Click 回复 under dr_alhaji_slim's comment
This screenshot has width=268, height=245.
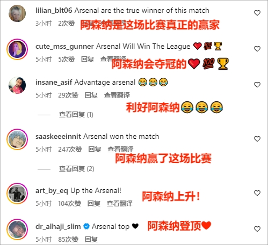coord(91,240)
